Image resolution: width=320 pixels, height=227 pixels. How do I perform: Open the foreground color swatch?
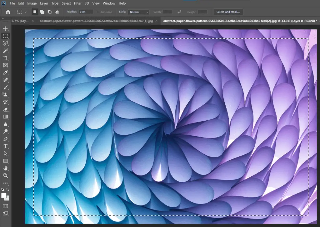click(x=4, y=195)
